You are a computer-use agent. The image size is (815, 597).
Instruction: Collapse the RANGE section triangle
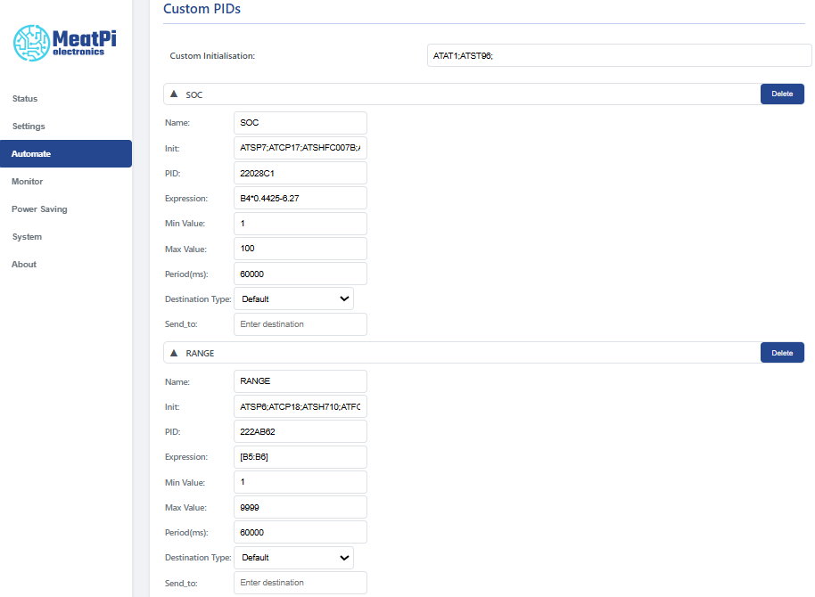174,353
